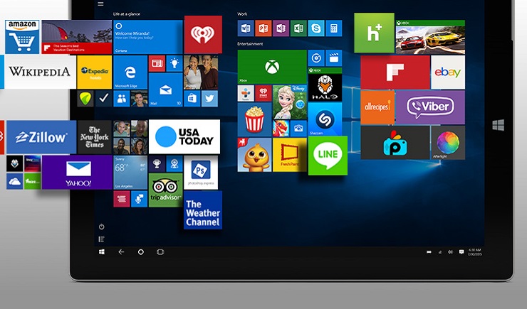The width and height of the screenshot is (527, 309).
Task: Open the red News tile
Action: click(x=157, y=64)
